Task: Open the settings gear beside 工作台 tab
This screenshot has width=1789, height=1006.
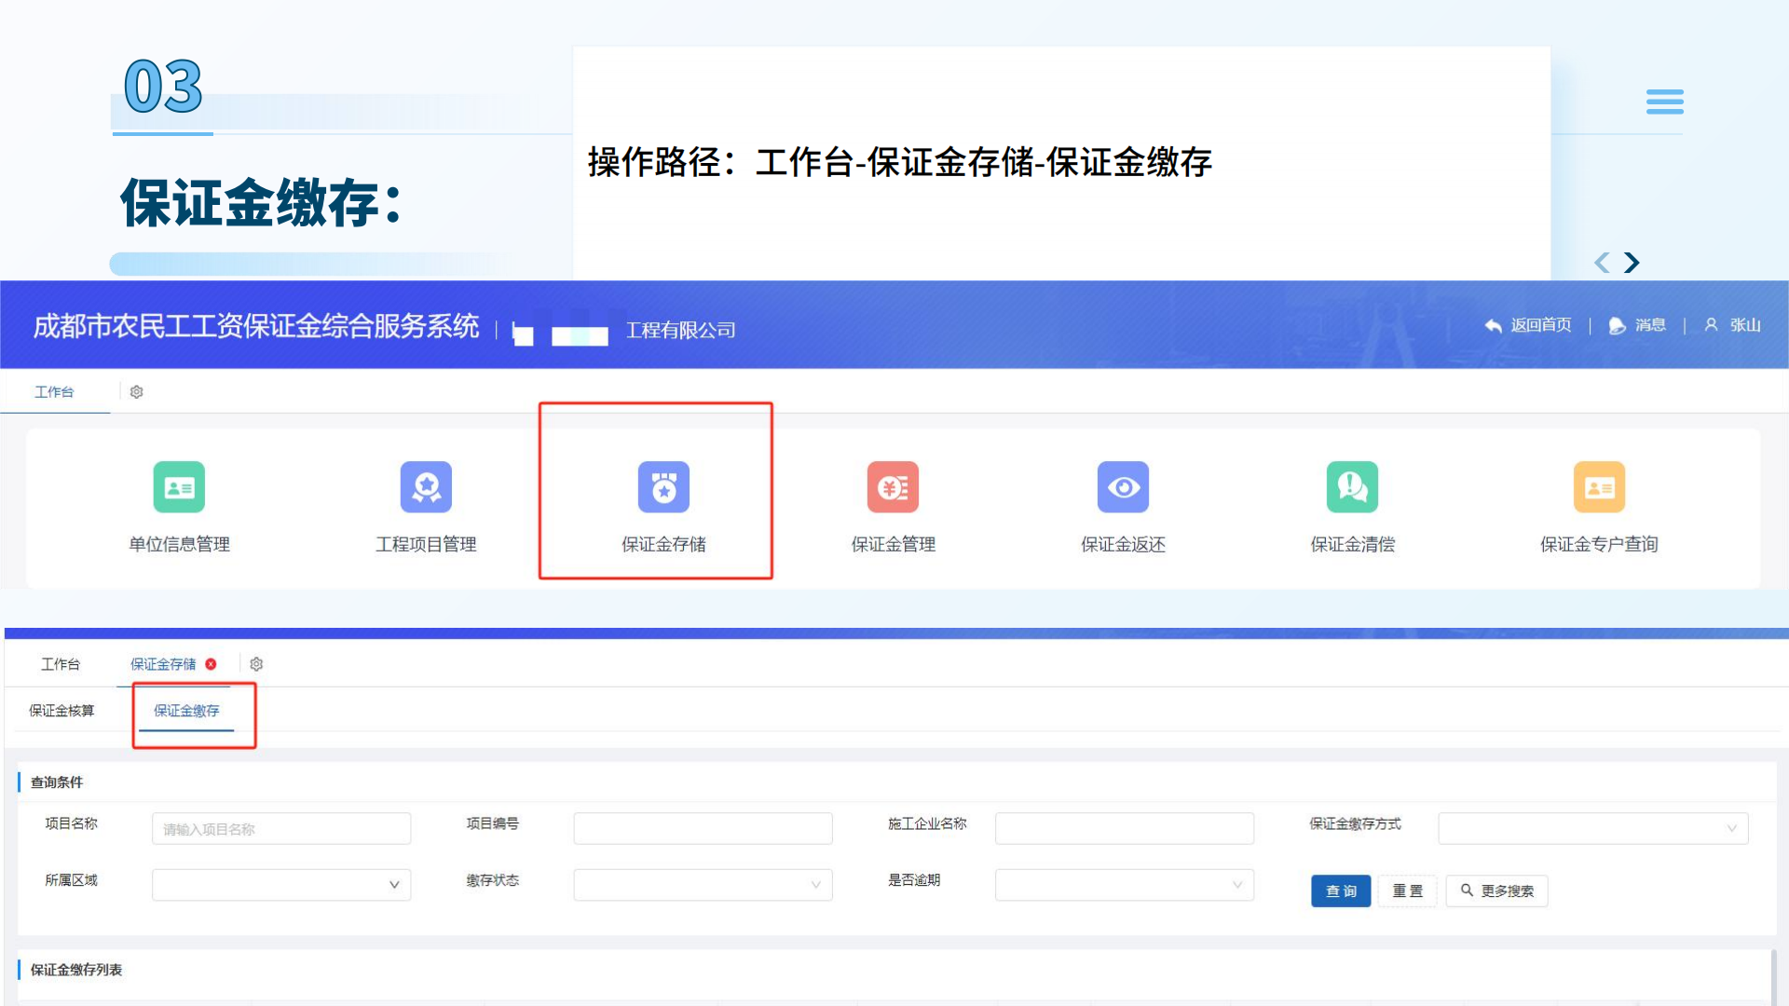Action: click(136, 391)
